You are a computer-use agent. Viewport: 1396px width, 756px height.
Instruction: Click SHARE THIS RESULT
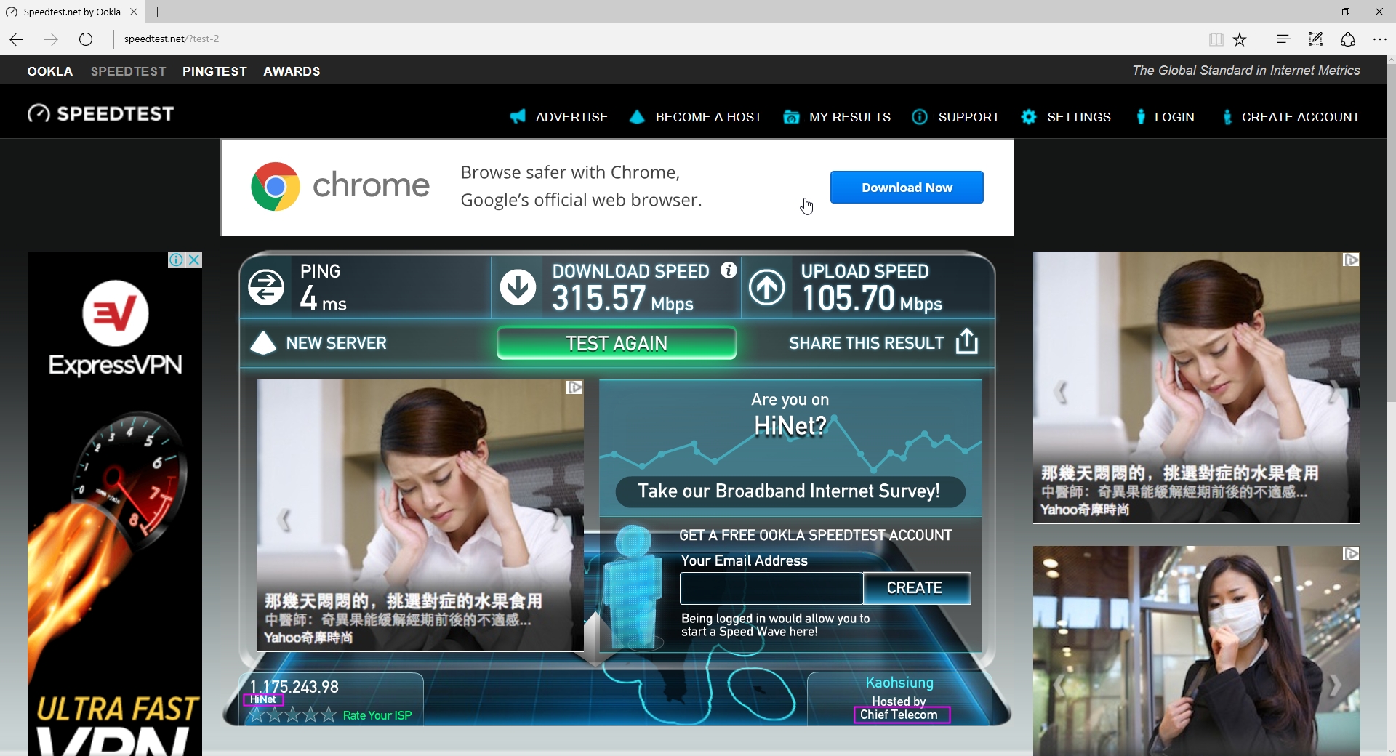[883, 342]
